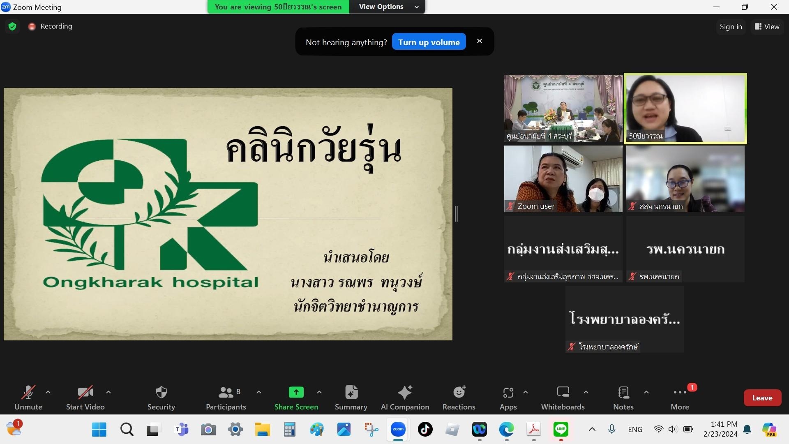
Task: Open Windows Copilot Preview icon
Action: 769,430
